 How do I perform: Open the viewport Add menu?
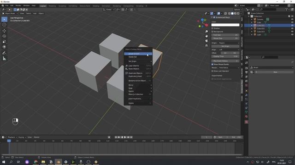tap(35, 13)
